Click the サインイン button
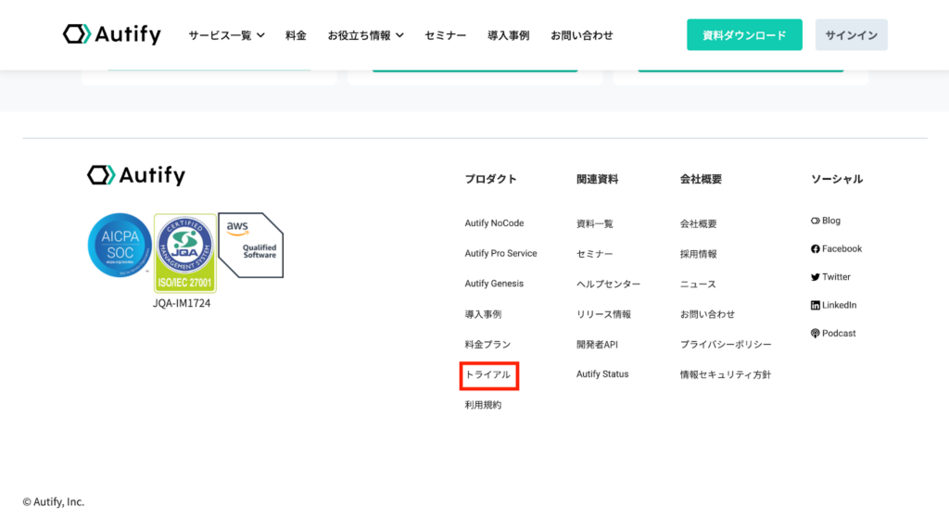The height and width of the screenshot is (519, 949). click(851, 35)
